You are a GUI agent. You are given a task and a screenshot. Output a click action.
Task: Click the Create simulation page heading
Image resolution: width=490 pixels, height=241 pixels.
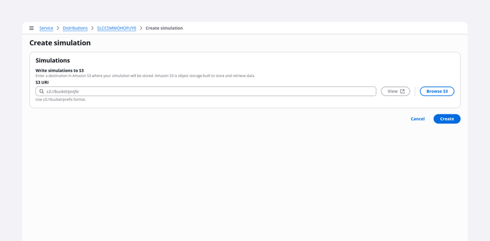coord(60,43)
